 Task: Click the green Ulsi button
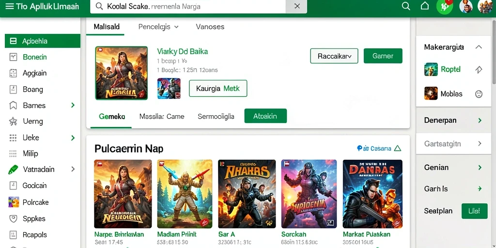pyautogui.click(x=475, y=211)
